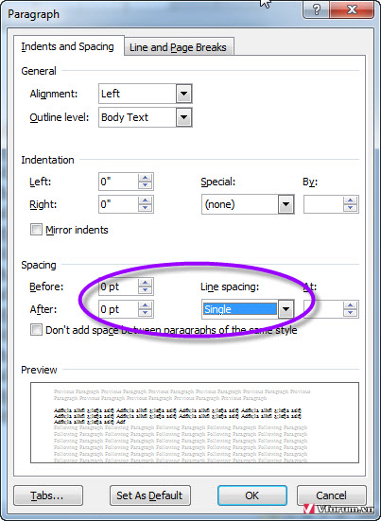Expand the Outline level dropdown
This screenshot has height=521, width=381.
pos(183,117)
